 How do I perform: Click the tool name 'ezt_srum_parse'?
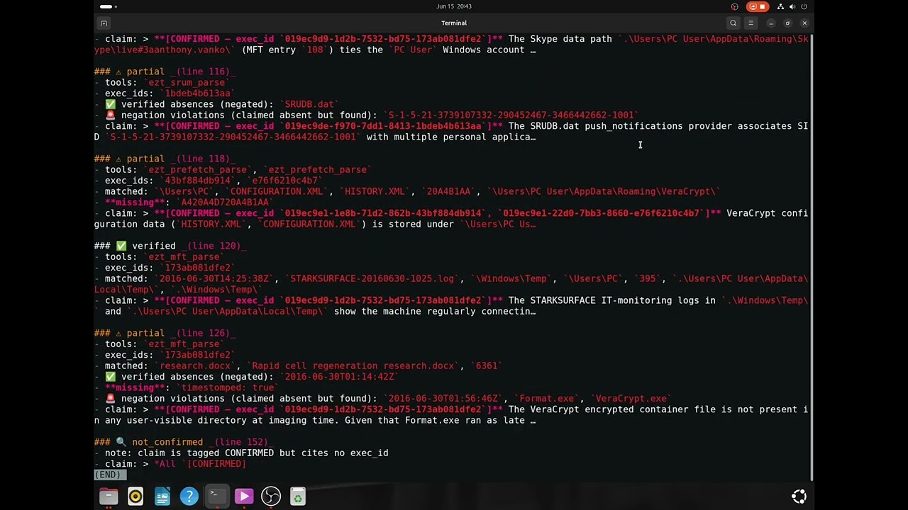point(187,82)
